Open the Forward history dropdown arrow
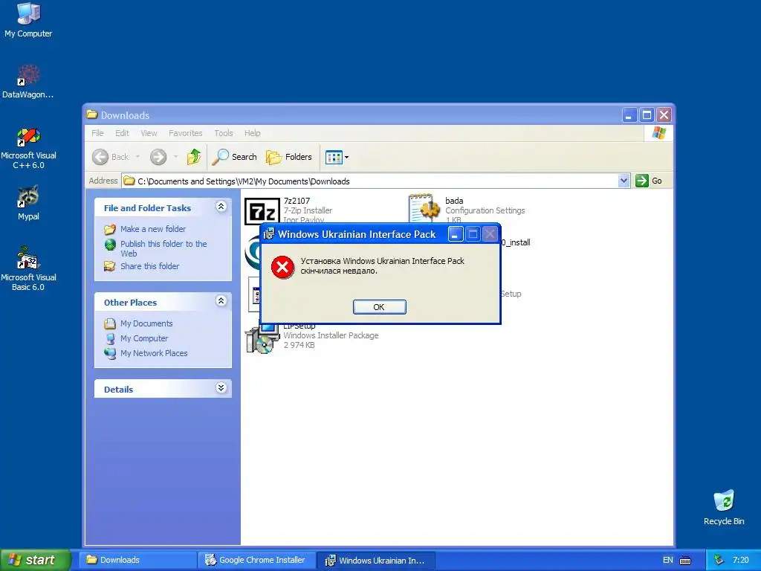Image resolution: width=761 pixels, height=571 pixels. (x=175, y=157)
